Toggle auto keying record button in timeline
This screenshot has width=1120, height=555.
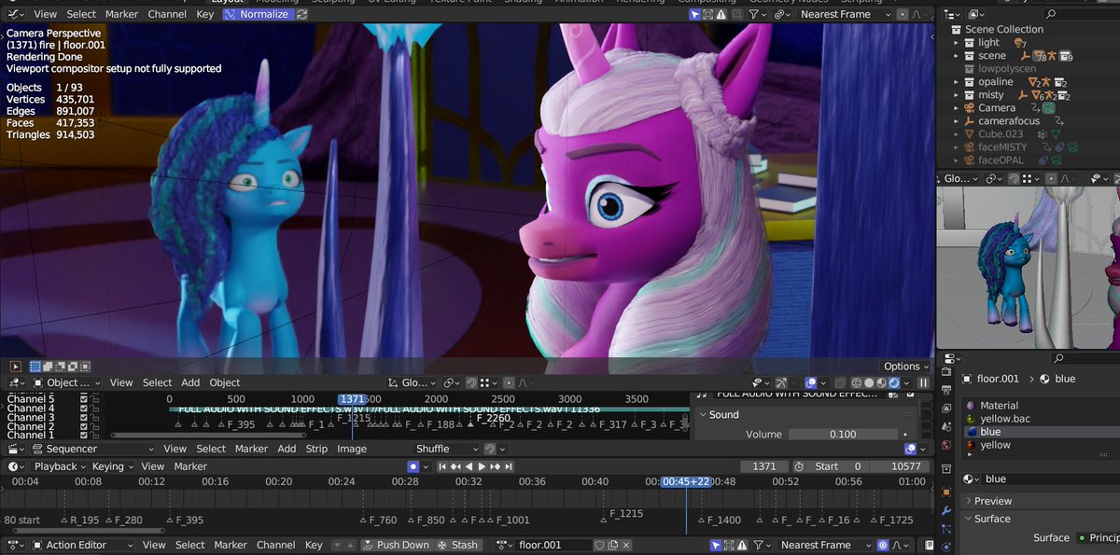(x=413, y=466)
